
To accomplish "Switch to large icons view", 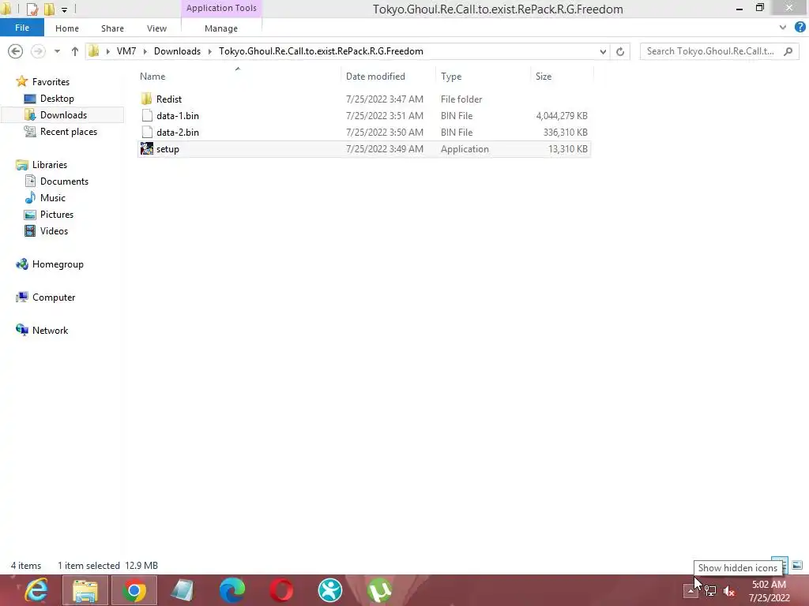I will (x=797, y=565).
